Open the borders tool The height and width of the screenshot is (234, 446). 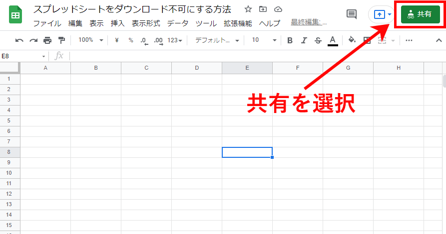point(367,40)
